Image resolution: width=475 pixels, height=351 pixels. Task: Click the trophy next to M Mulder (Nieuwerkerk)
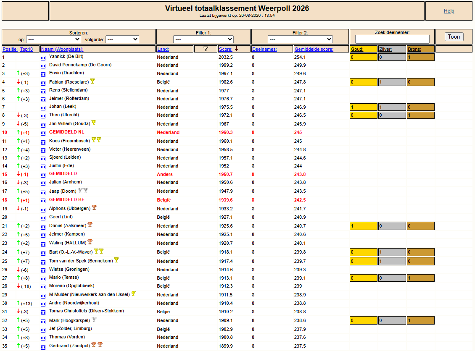click(x=133, y=294)
